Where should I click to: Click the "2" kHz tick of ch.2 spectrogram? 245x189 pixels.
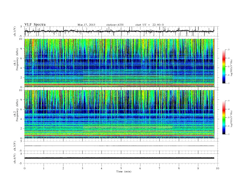(x=22, y=129)
